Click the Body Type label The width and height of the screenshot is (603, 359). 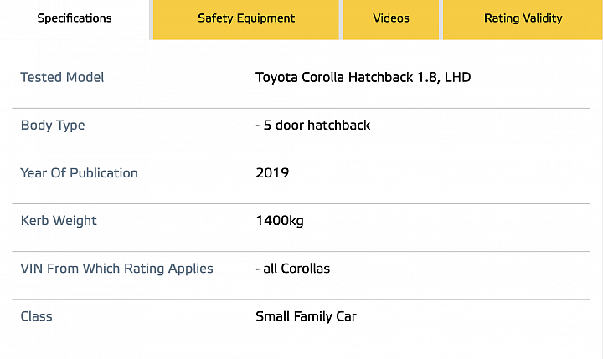pyautogui.click(x=53, y=126)
